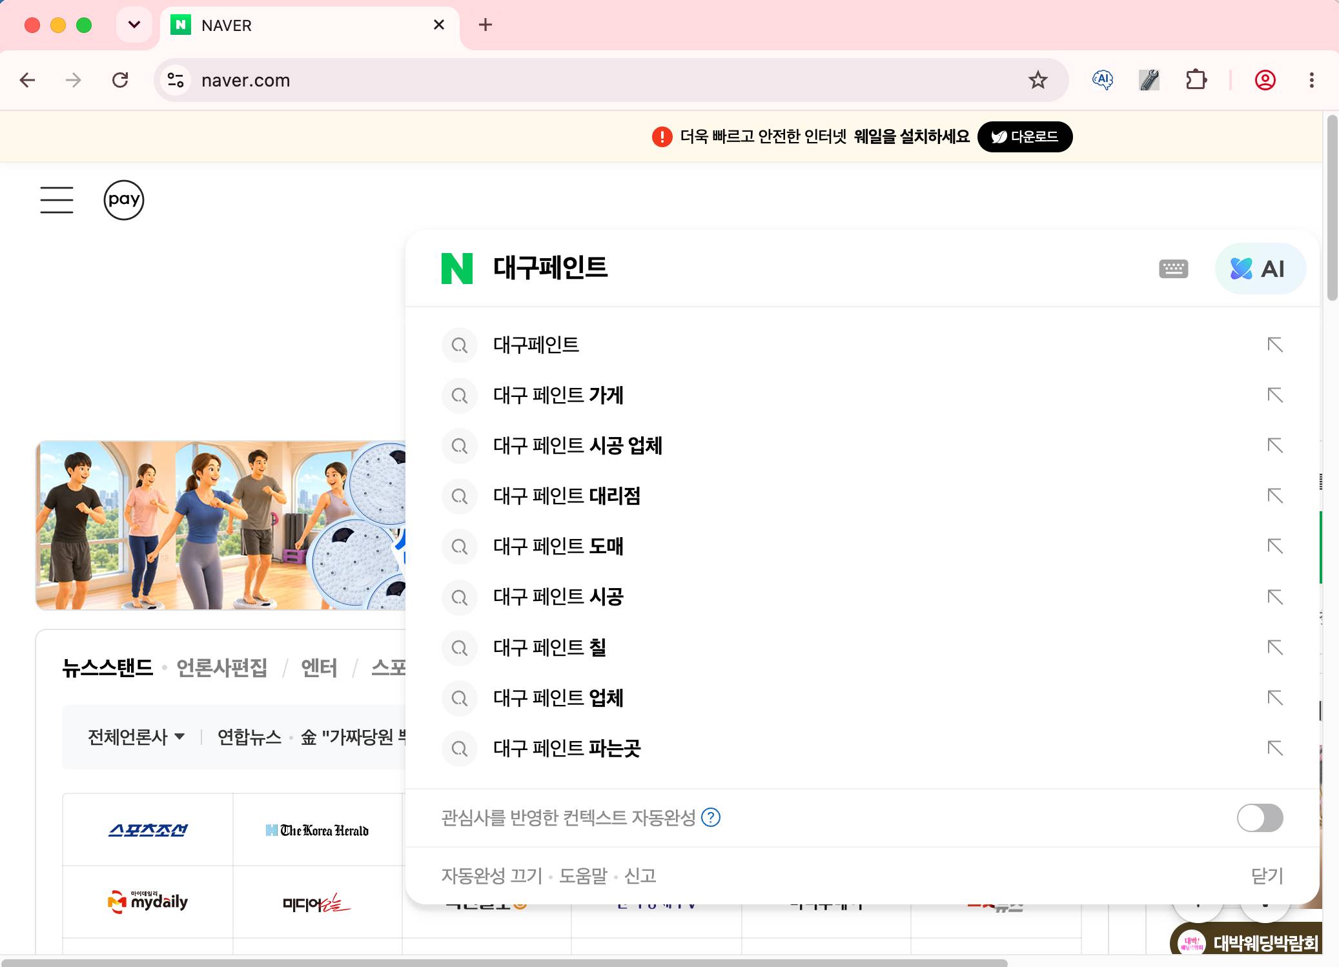Screen dimensions: 1339x967
Task: Click the fill arrow for 대구 페인트 가게
Action: (x=1274, y=395)
